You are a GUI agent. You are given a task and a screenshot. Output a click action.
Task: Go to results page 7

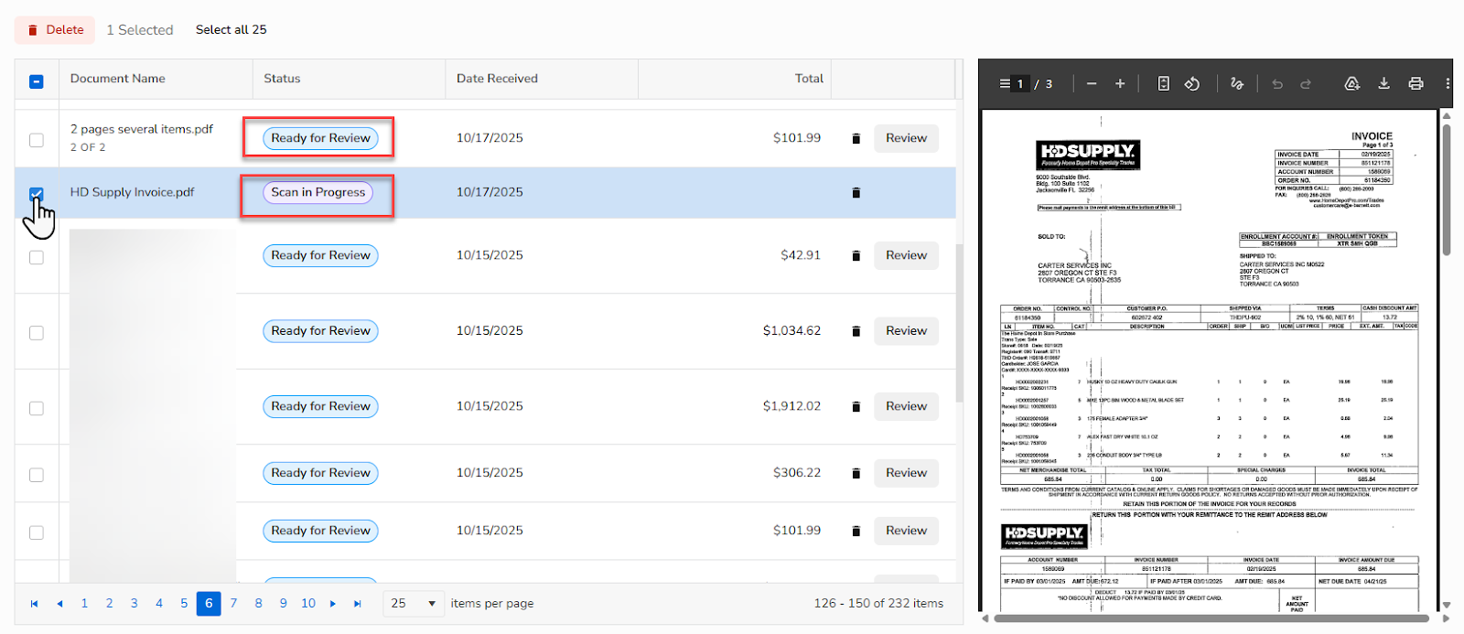pyautogui.click(x=233, y=604)
